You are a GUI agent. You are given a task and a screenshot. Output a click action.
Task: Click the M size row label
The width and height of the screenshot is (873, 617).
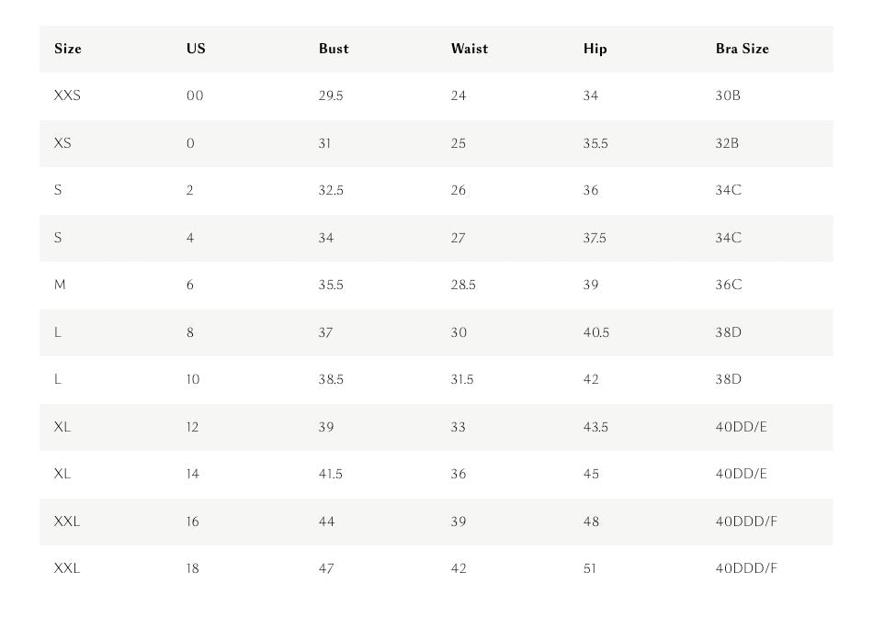click(60, 285)
